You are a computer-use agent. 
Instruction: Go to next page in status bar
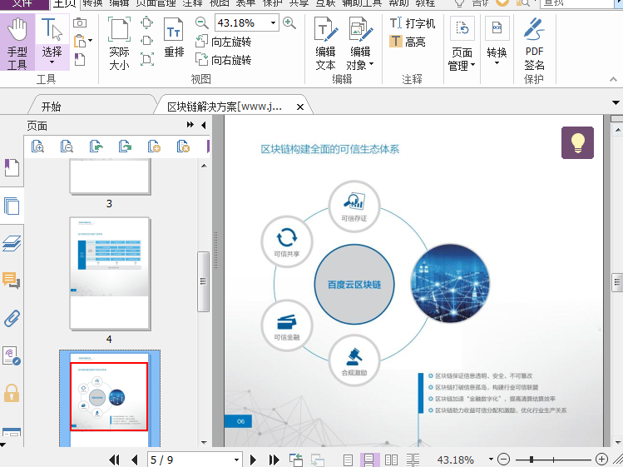tap(253, 460)
